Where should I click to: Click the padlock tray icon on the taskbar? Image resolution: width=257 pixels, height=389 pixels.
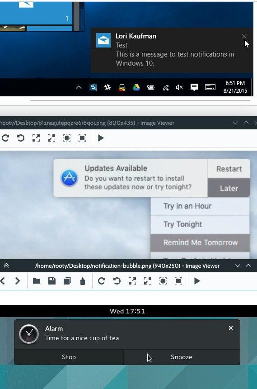tap(121, 87)
